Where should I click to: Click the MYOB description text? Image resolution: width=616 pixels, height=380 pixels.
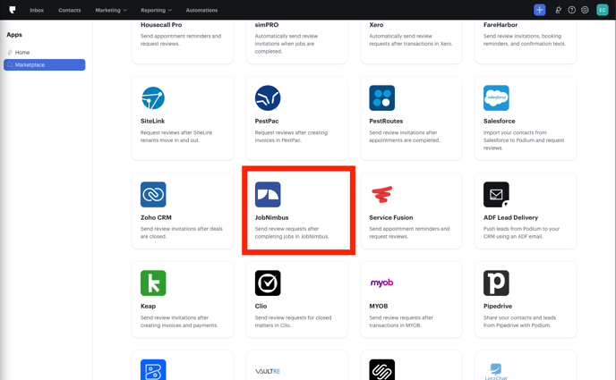click(x=401, y=322)
